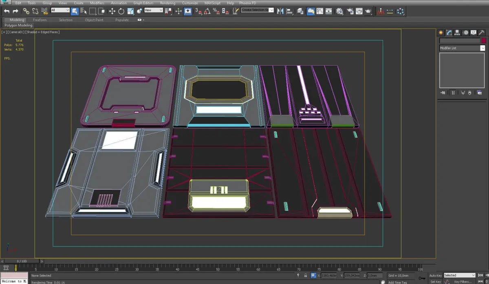Viewport: 489px width, 284px height.
Task: Activate the Select Object tool
Action: [x=75, y=11]
